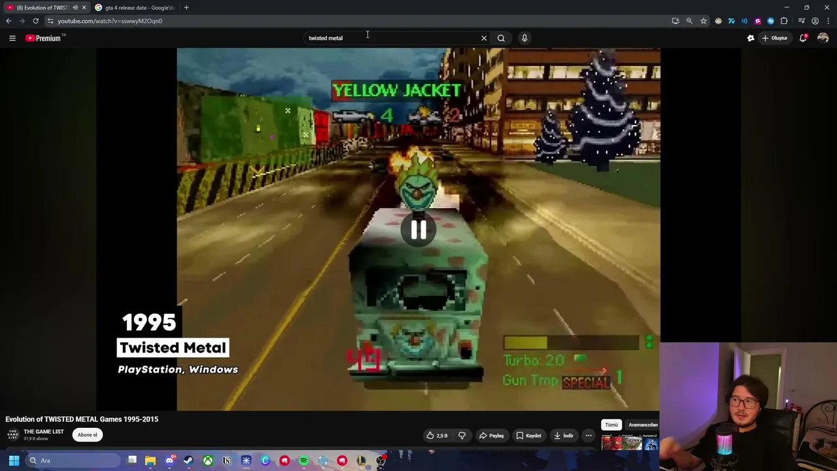Open THE GAME LIST channel avatar
The image size is (837, 471).
pos(12,435)
